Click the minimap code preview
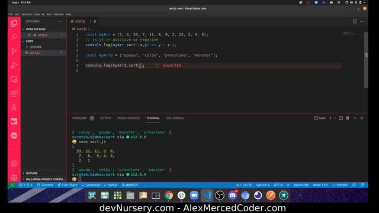The height and width of the screenshot is (213, 379). [353, 33]
